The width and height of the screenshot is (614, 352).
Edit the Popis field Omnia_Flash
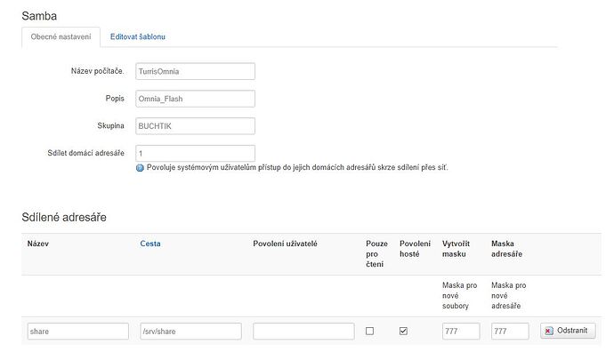pyautogui.click(x=195, y=99)
